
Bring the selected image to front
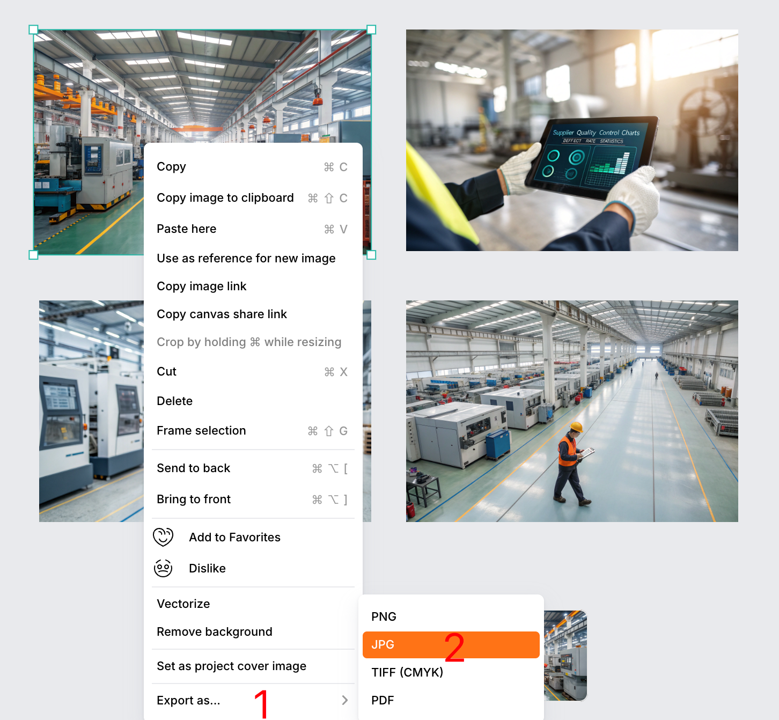coord(193,499)
